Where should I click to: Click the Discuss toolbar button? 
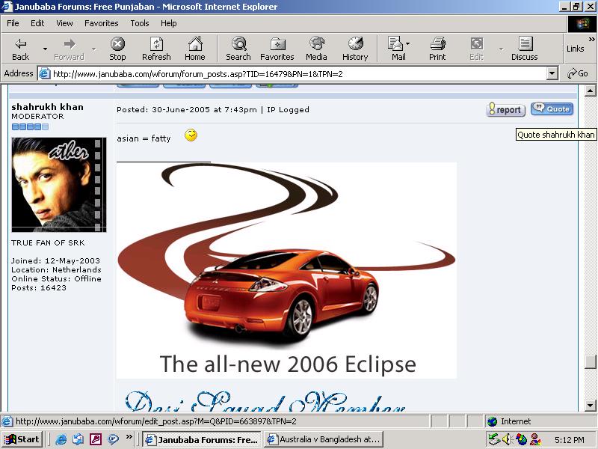525,49
